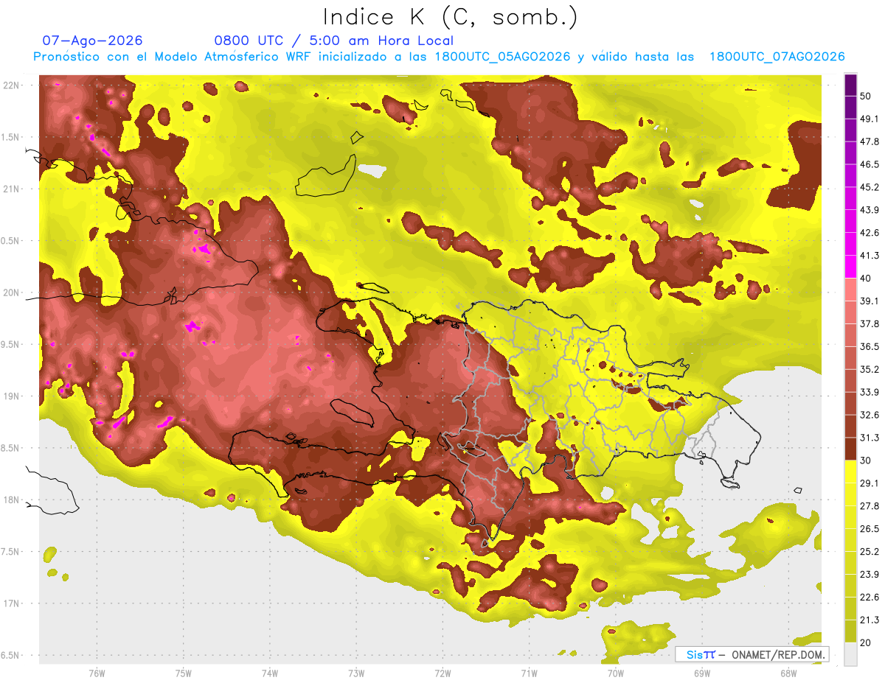Click the "69W" longitude label
The width and height of the screenshot is (885, 683).
coord(702,673)
